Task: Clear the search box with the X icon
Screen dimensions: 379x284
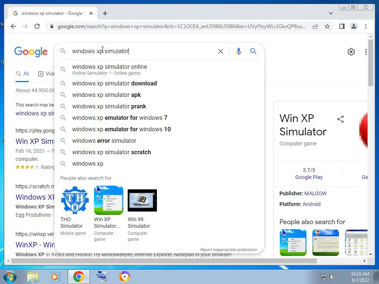Action: (x=221, y=51)
